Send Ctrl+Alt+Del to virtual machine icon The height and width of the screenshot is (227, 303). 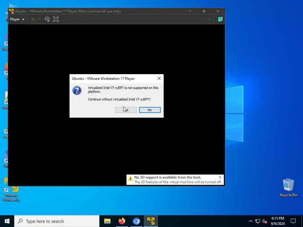47,19
